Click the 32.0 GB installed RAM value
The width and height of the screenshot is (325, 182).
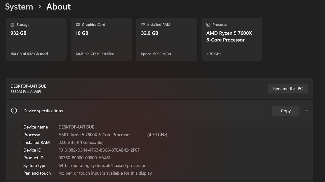click(149, 33)
